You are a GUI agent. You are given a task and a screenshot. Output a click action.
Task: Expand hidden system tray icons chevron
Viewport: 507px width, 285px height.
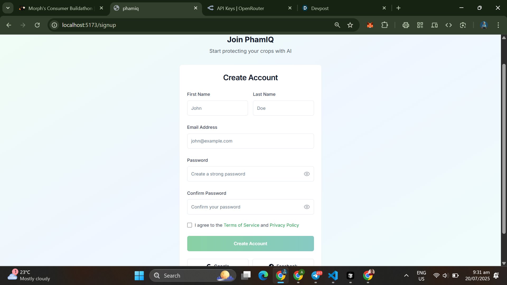click(x=406, y=275)
